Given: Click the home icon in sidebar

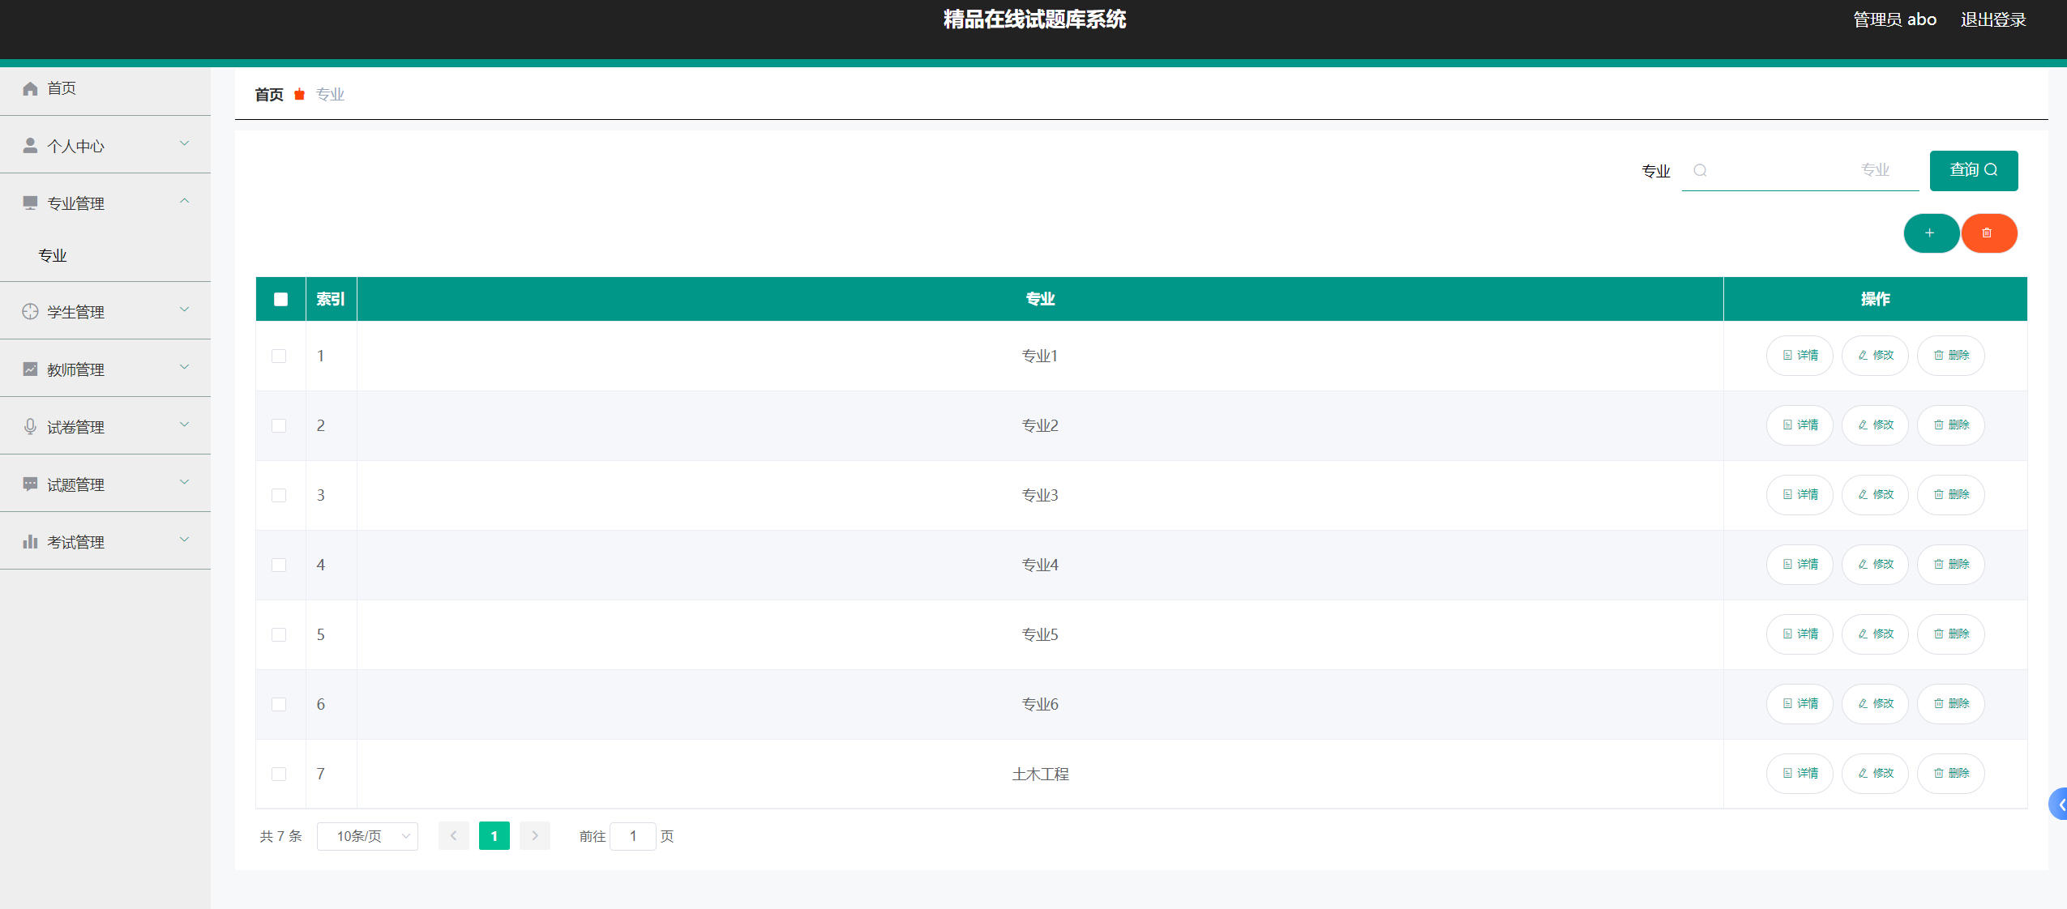Looking at the screenshot, I should 30,88.
